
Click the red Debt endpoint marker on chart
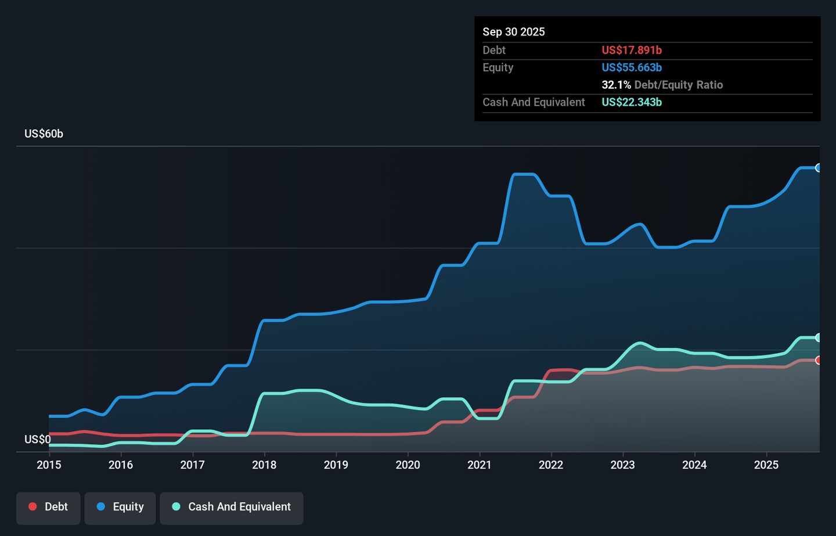(x=819, y=360)
